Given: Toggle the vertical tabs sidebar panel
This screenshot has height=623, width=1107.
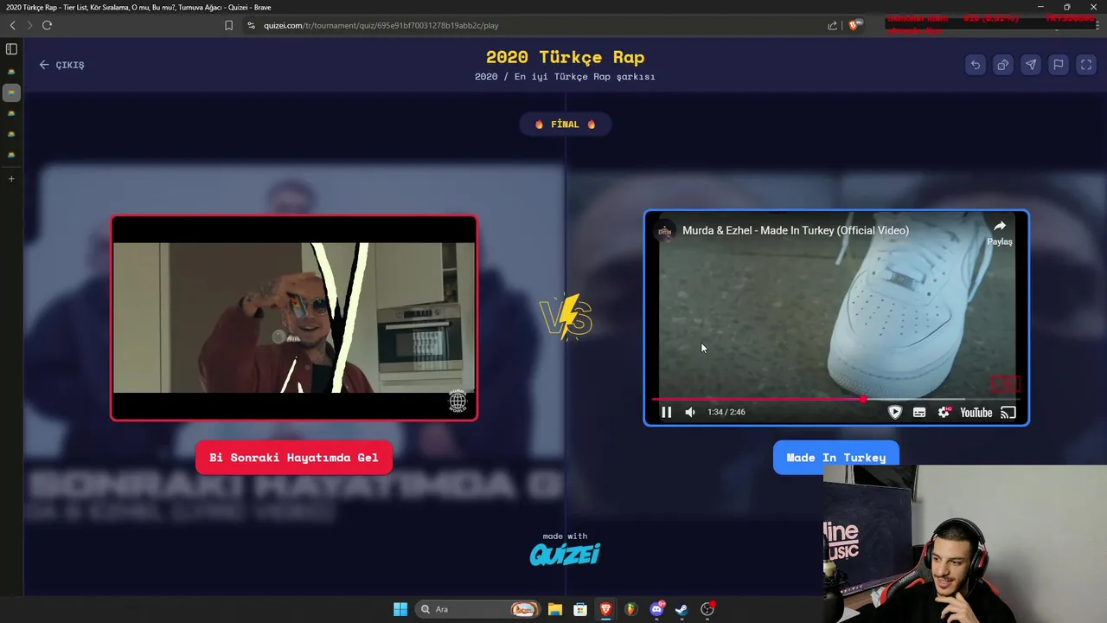Looking at the screenshot, I should click(11, 49).
